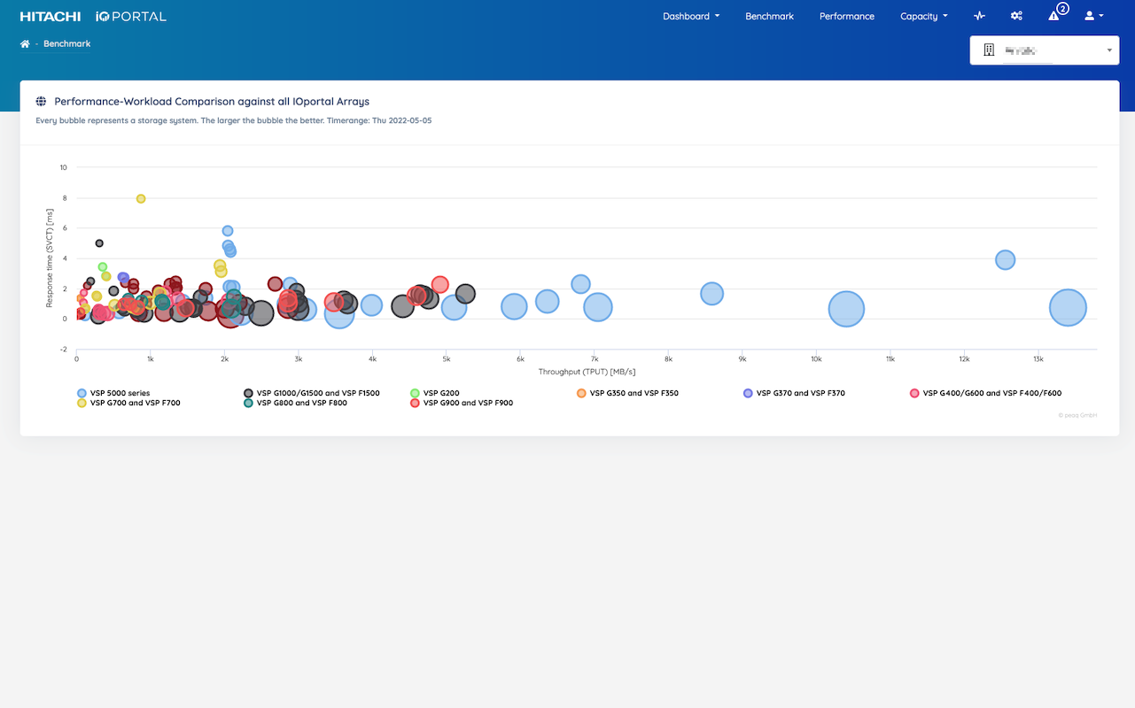Toggle VSP G900 and VSP F900 legend

coord(467,404)
